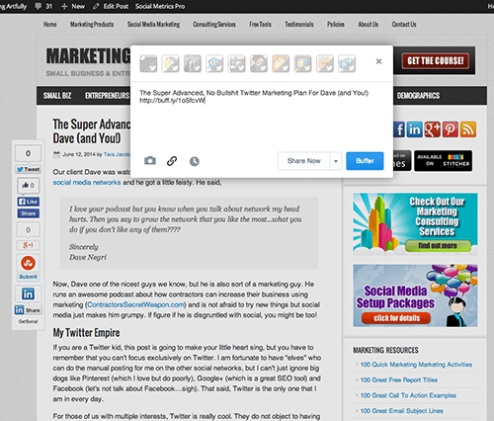The image size is (494, 421).
Task: Select the DEMOGRAPHICS category tab
Action: 418,96
